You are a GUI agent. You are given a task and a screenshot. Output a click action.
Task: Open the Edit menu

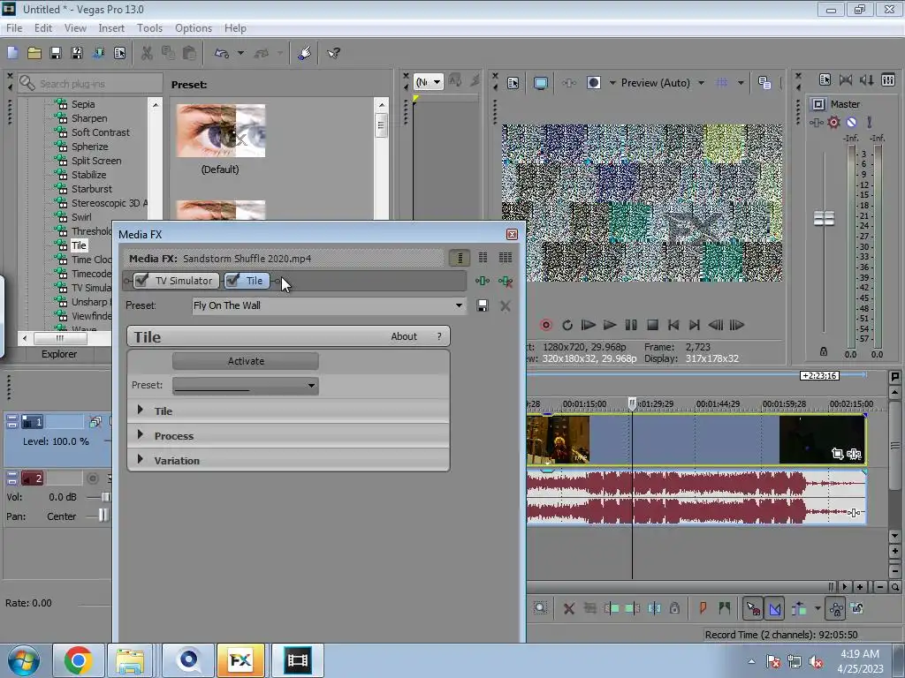(x=43, y=28)
